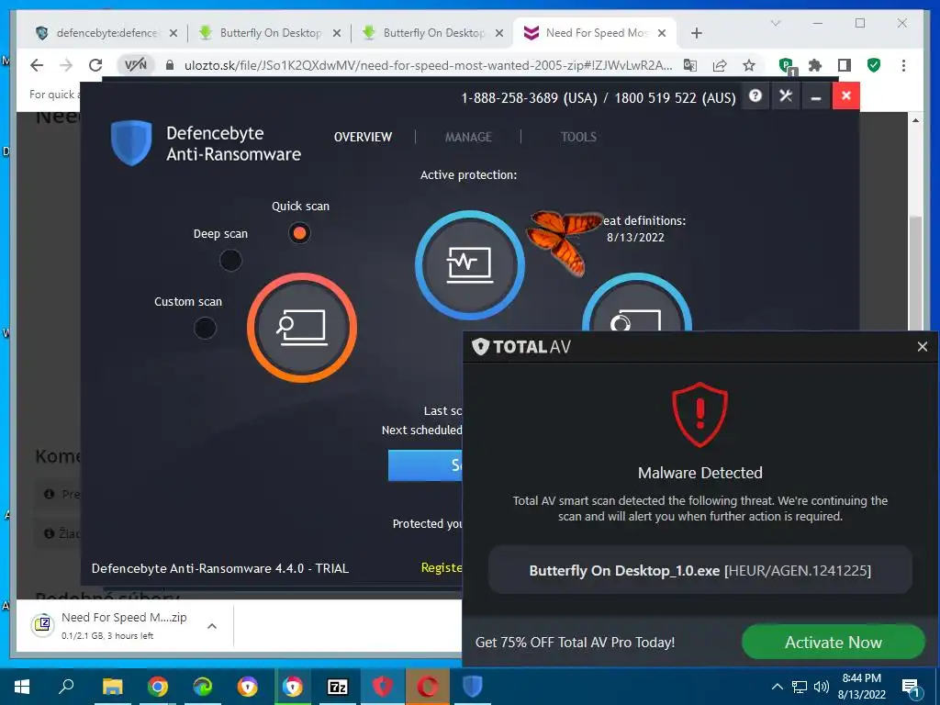Show hidden system tray icons
Viewport: 940px width, 705px height.
tap(777, 687)
